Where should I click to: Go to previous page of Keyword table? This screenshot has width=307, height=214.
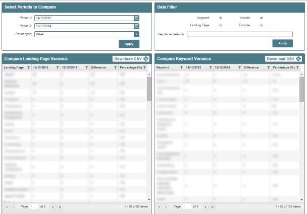(x=166, y=207)
